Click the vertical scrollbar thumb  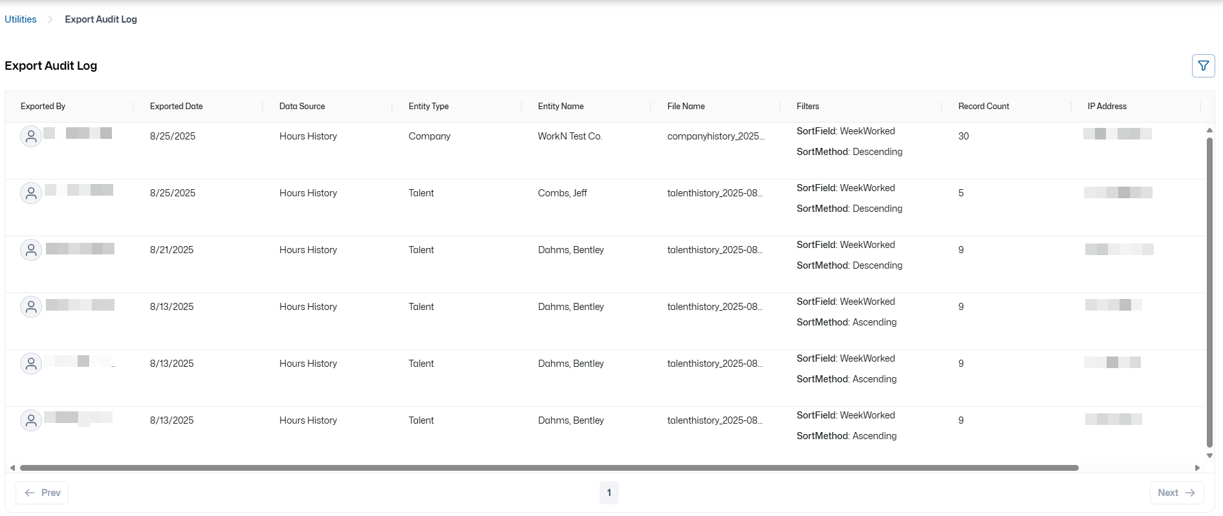(x=1209, y=292)
